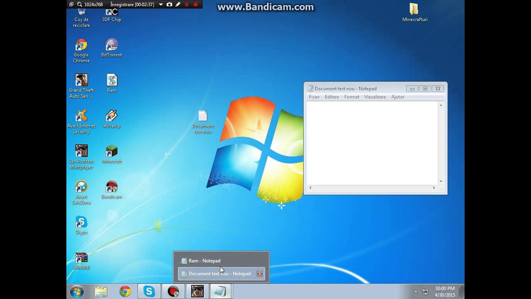Click the Bandicam screenshot camera icon
The width and height of the screenshot is (531, 299).
[x=169, y=5]
